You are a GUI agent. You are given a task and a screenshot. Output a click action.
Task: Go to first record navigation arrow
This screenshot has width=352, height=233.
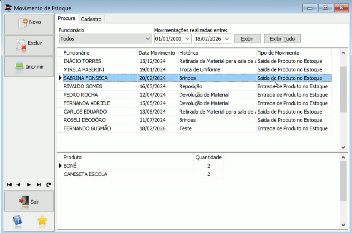click(9, 185)
